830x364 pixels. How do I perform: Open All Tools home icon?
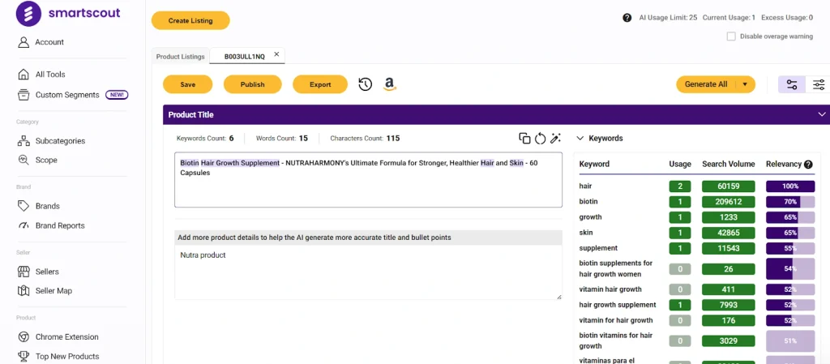(24, 74)
